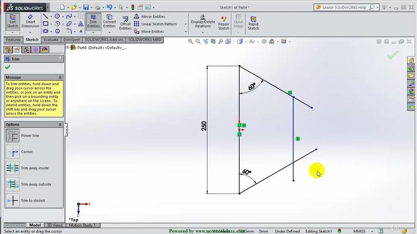Image resolution: width=417 pixels, height=234 pixels.
Task: Click the Rapid Sketch tool
Action: [253, 23]
